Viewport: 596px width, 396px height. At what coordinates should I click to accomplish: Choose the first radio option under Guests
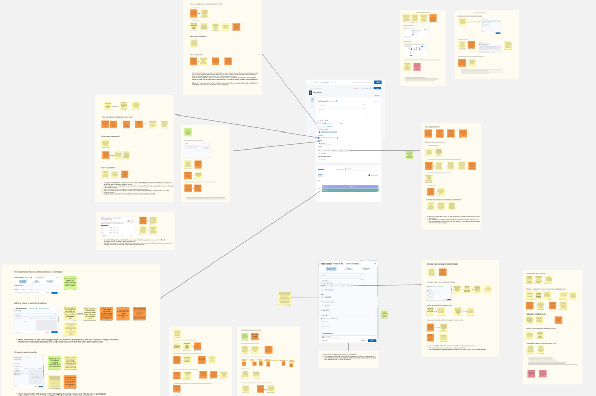coord(322,318)
